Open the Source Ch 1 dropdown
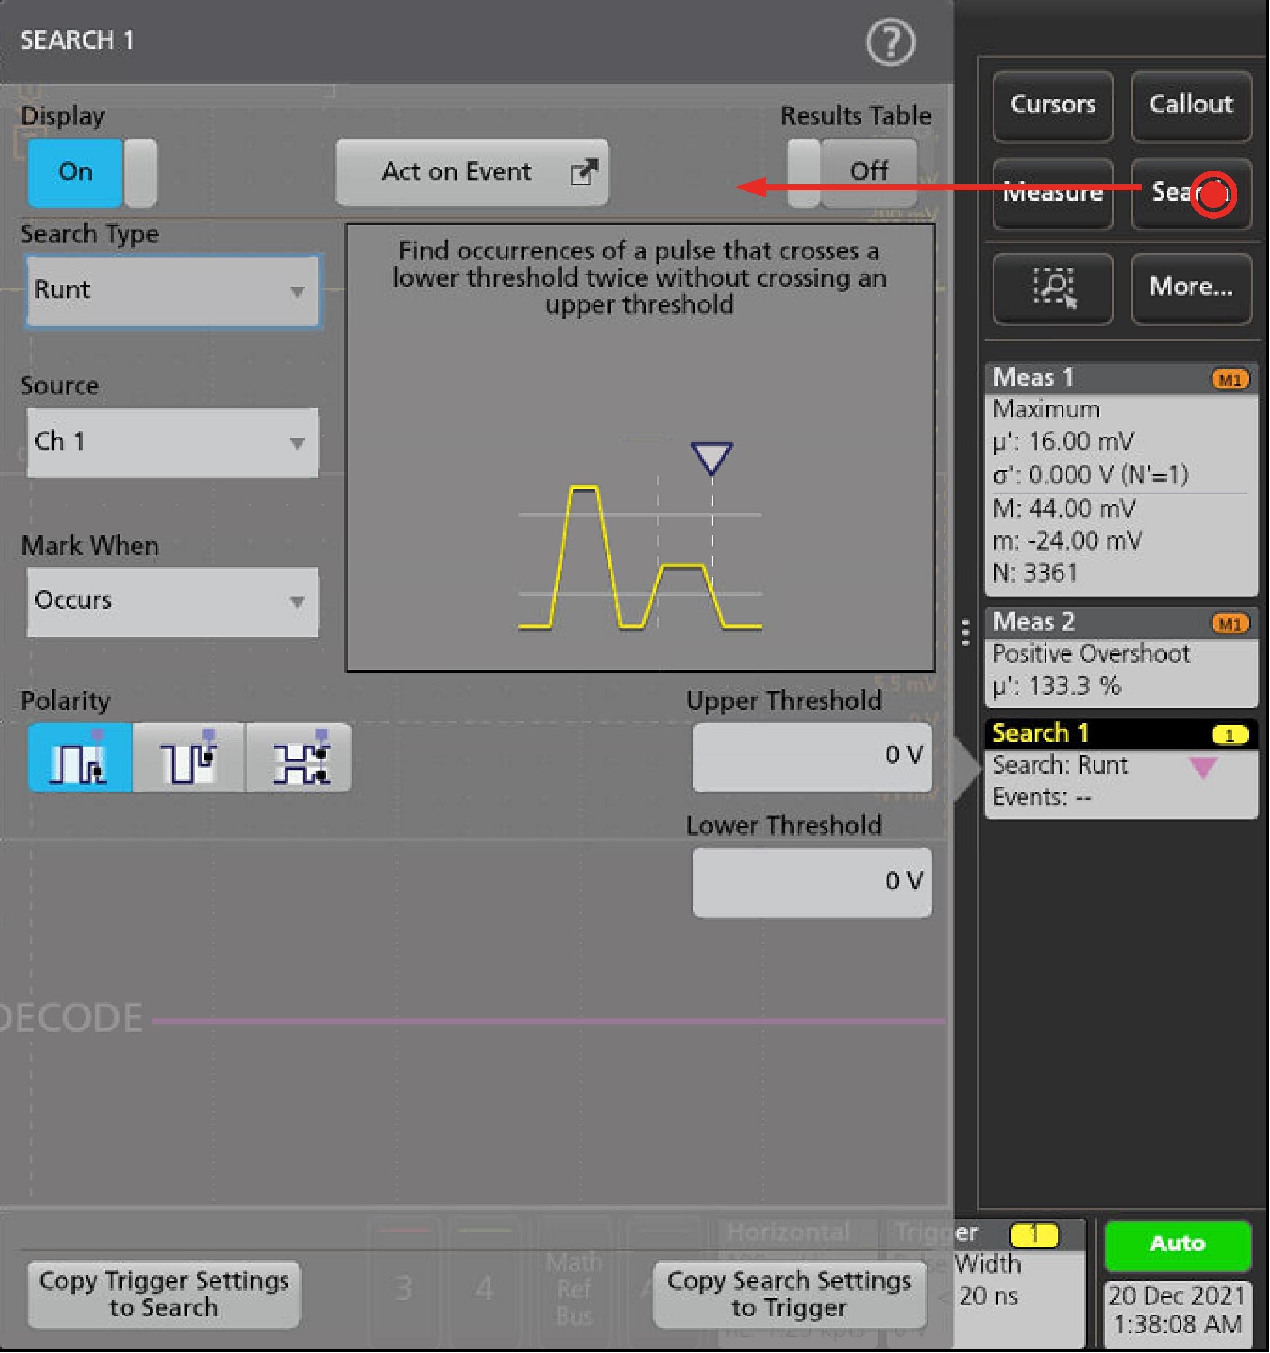1270x1353 pixels. click(x=172, y=442)
